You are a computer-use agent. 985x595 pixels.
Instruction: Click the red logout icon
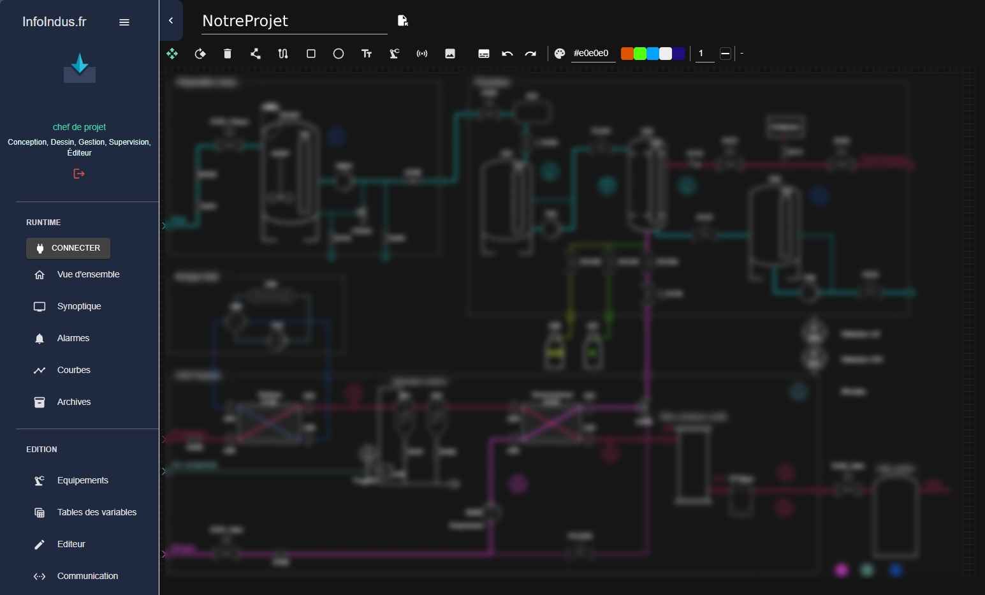point(79,173)
